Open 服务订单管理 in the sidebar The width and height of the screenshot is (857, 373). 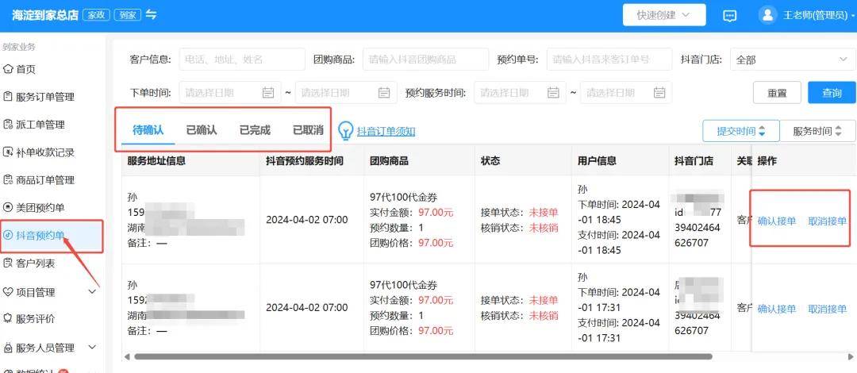(44, 97)
